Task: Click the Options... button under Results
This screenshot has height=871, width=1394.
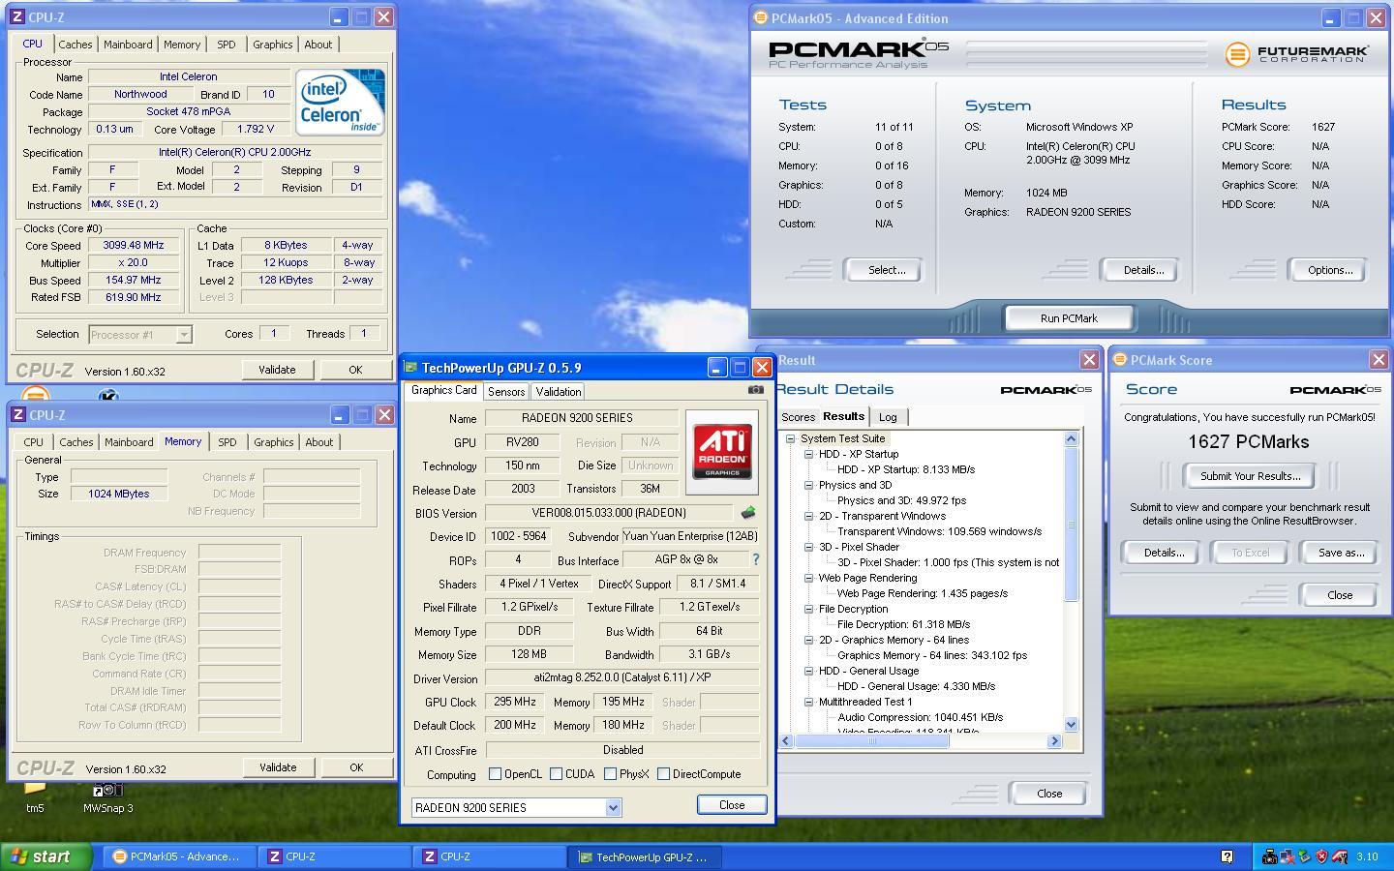Action: pos(1329,270)
